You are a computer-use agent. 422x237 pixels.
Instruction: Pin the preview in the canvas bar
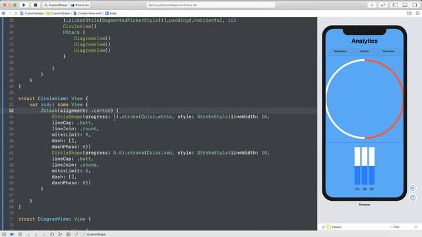[323, 227]
